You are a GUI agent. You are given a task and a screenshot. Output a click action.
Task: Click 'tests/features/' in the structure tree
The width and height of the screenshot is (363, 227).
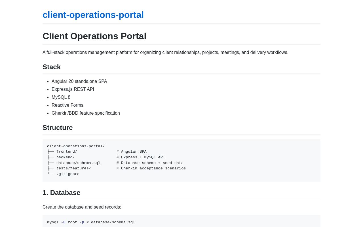point(74,169)
